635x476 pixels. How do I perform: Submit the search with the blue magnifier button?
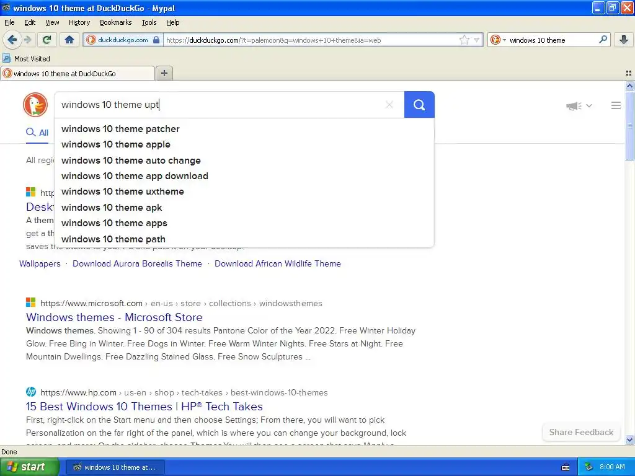(419, 105)
